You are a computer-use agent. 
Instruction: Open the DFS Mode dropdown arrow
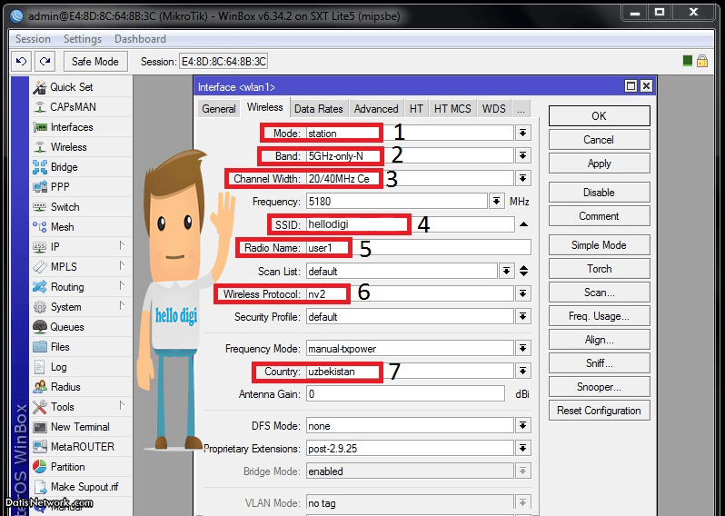(x=522, y=426)
